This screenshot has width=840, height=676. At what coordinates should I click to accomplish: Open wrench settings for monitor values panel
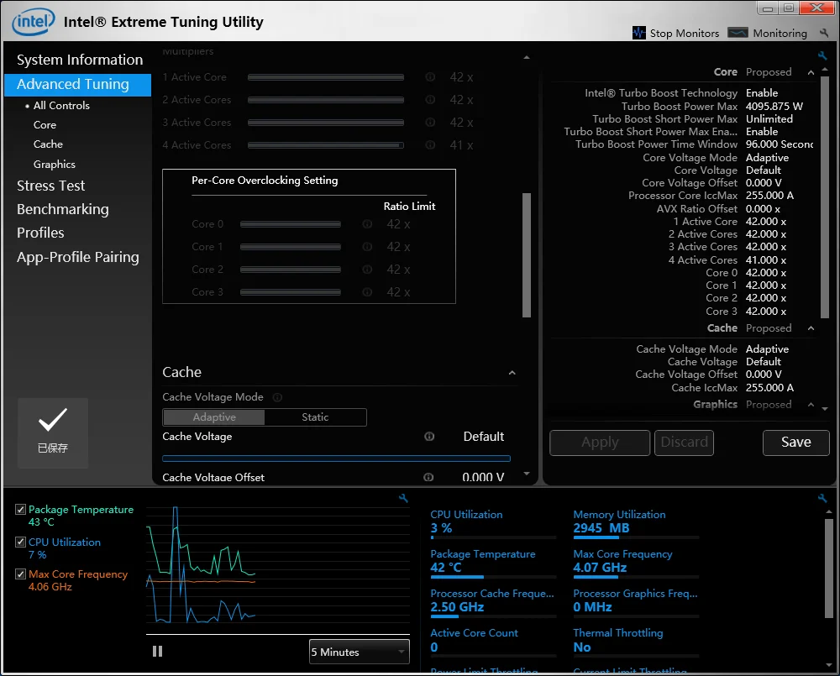(822, 498)
